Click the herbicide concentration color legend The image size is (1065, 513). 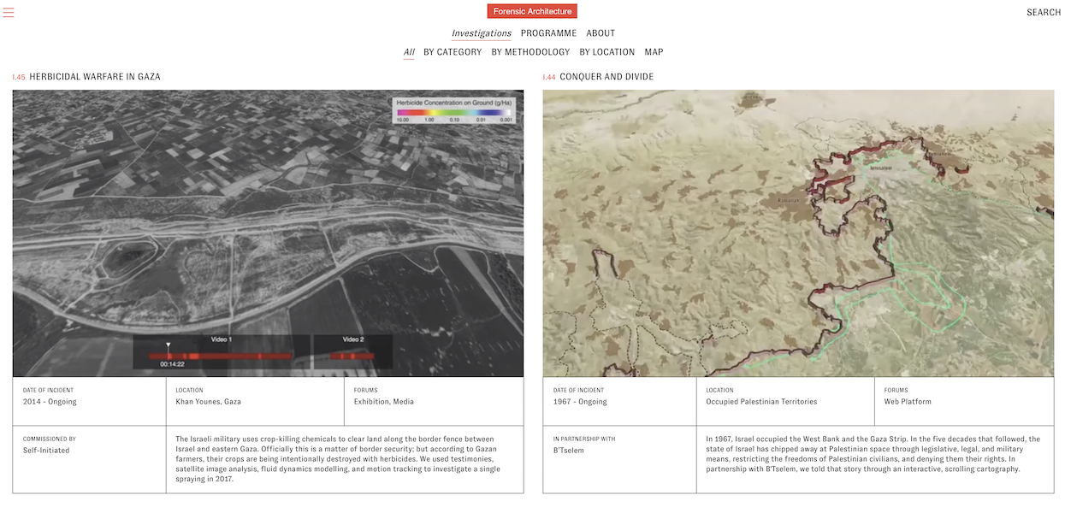(x=453, y=111)
